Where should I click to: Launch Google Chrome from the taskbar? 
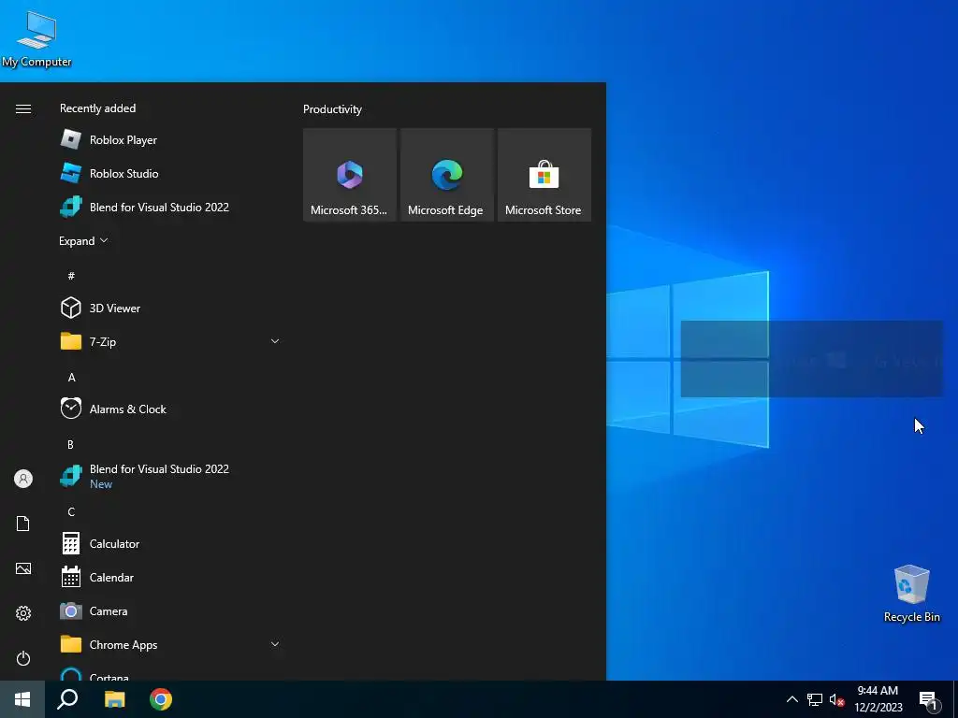point(161,699)
